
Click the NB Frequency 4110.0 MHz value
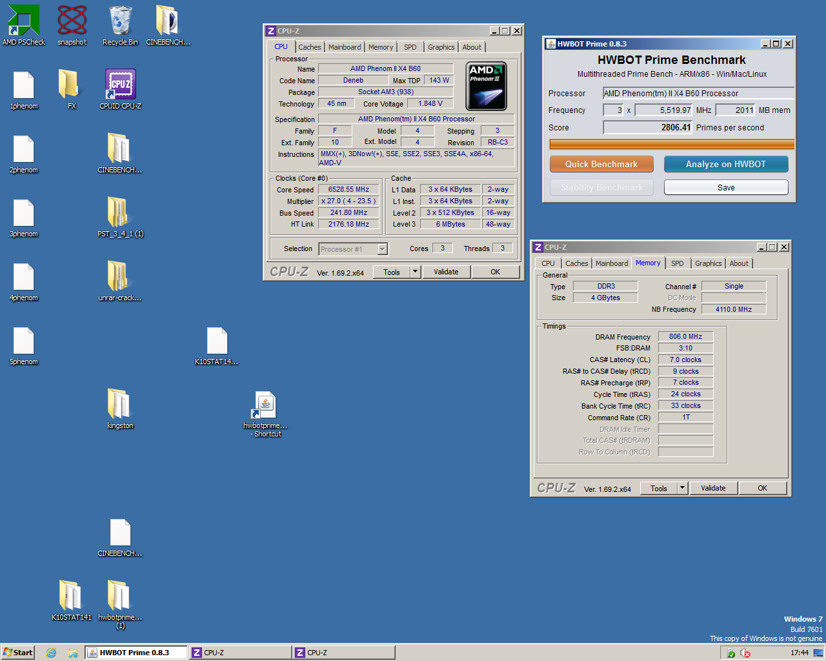tap(733, 309)
